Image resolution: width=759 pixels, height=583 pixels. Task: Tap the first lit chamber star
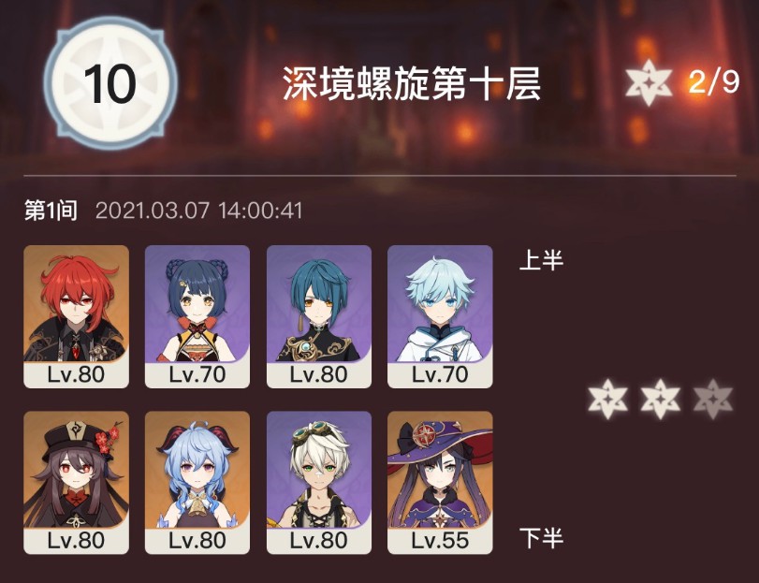607,400
